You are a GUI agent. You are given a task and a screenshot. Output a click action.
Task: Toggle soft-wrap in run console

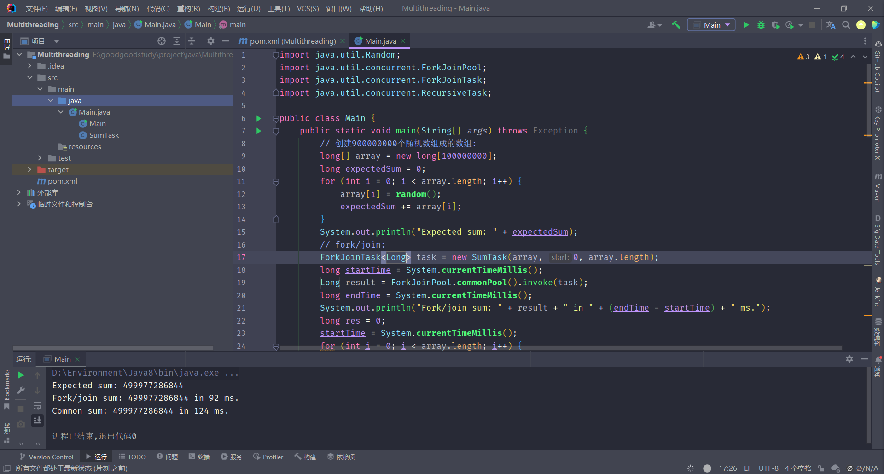37,405
